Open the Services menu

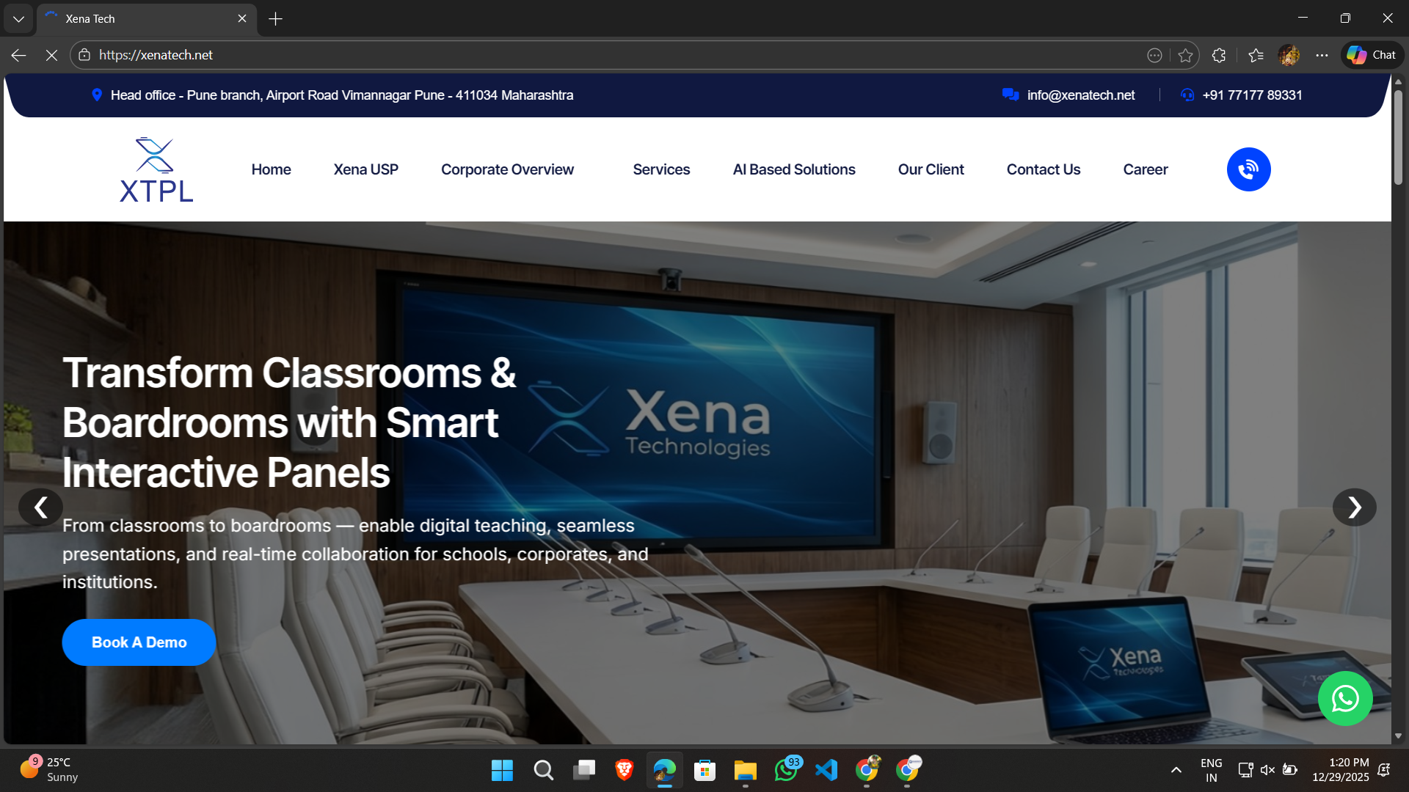(x=661, y=169)
